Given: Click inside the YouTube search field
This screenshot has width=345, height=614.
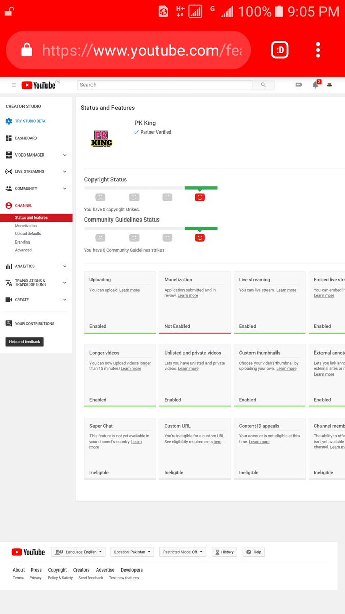Looking at the screenshot, I should pos(165,85).
